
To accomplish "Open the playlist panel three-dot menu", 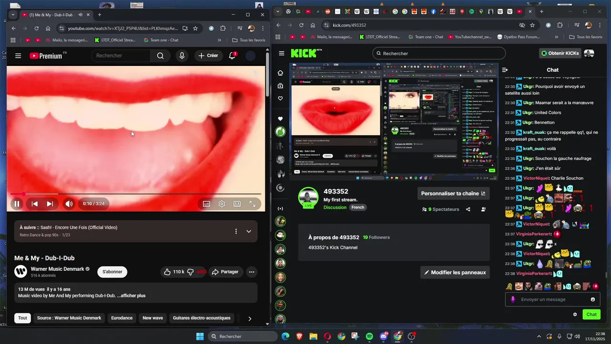I will click(236, 231).
